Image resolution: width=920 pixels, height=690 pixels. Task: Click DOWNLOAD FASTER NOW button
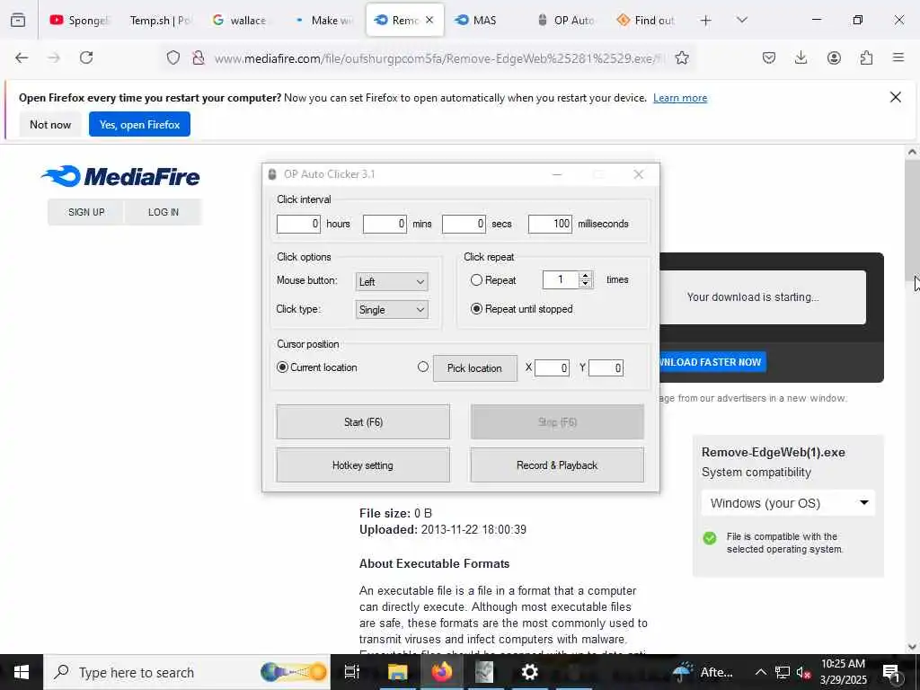click(x=712, y=362)
